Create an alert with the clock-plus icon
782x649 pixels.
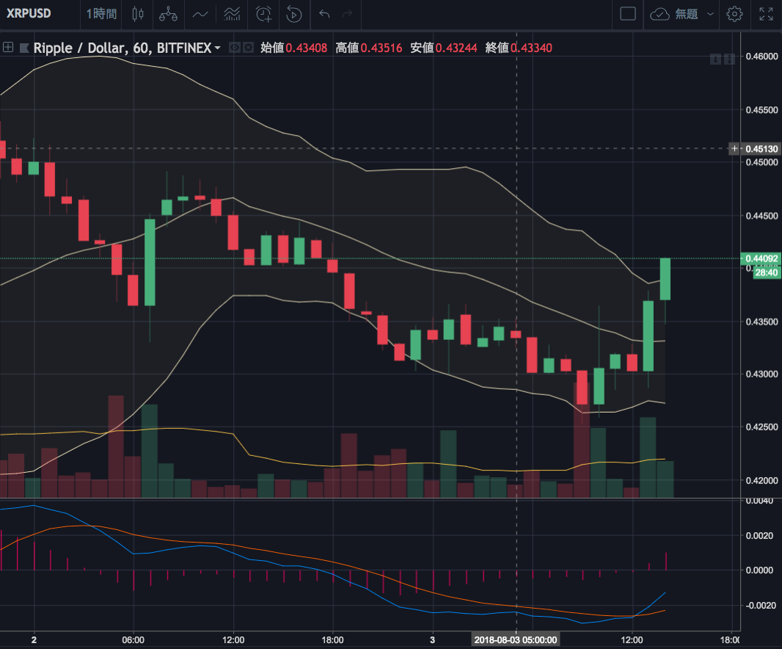click(264, 14)
